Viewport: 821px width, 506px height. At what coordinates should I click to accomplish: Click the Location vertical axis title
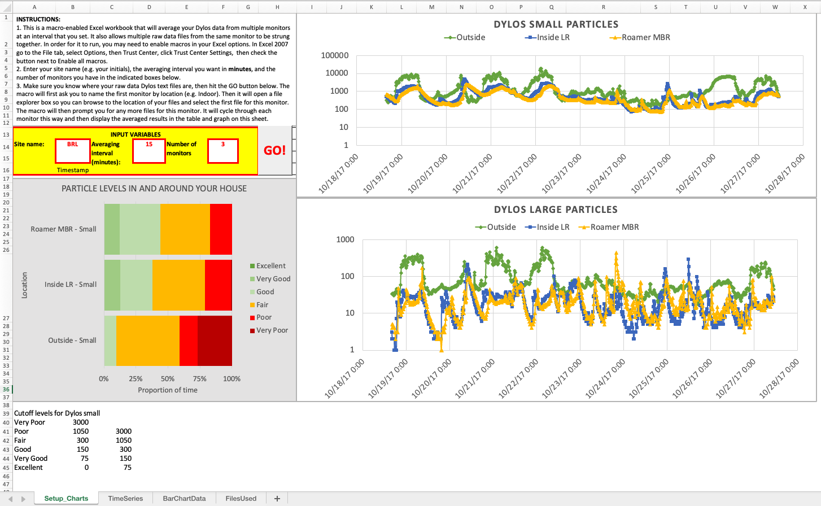pos(24,285)
